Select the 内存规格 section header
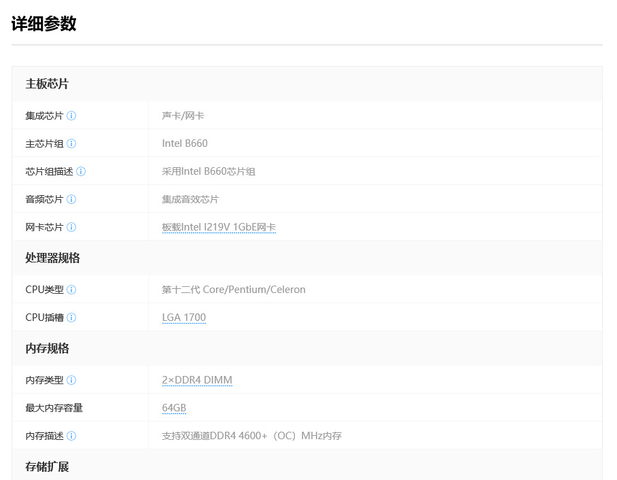 coord(47,349)
